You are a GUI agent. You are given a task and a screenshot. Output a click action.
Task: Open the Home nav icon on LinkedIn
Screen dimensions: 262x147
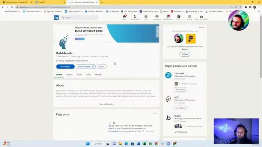click(x=124, y=17)
